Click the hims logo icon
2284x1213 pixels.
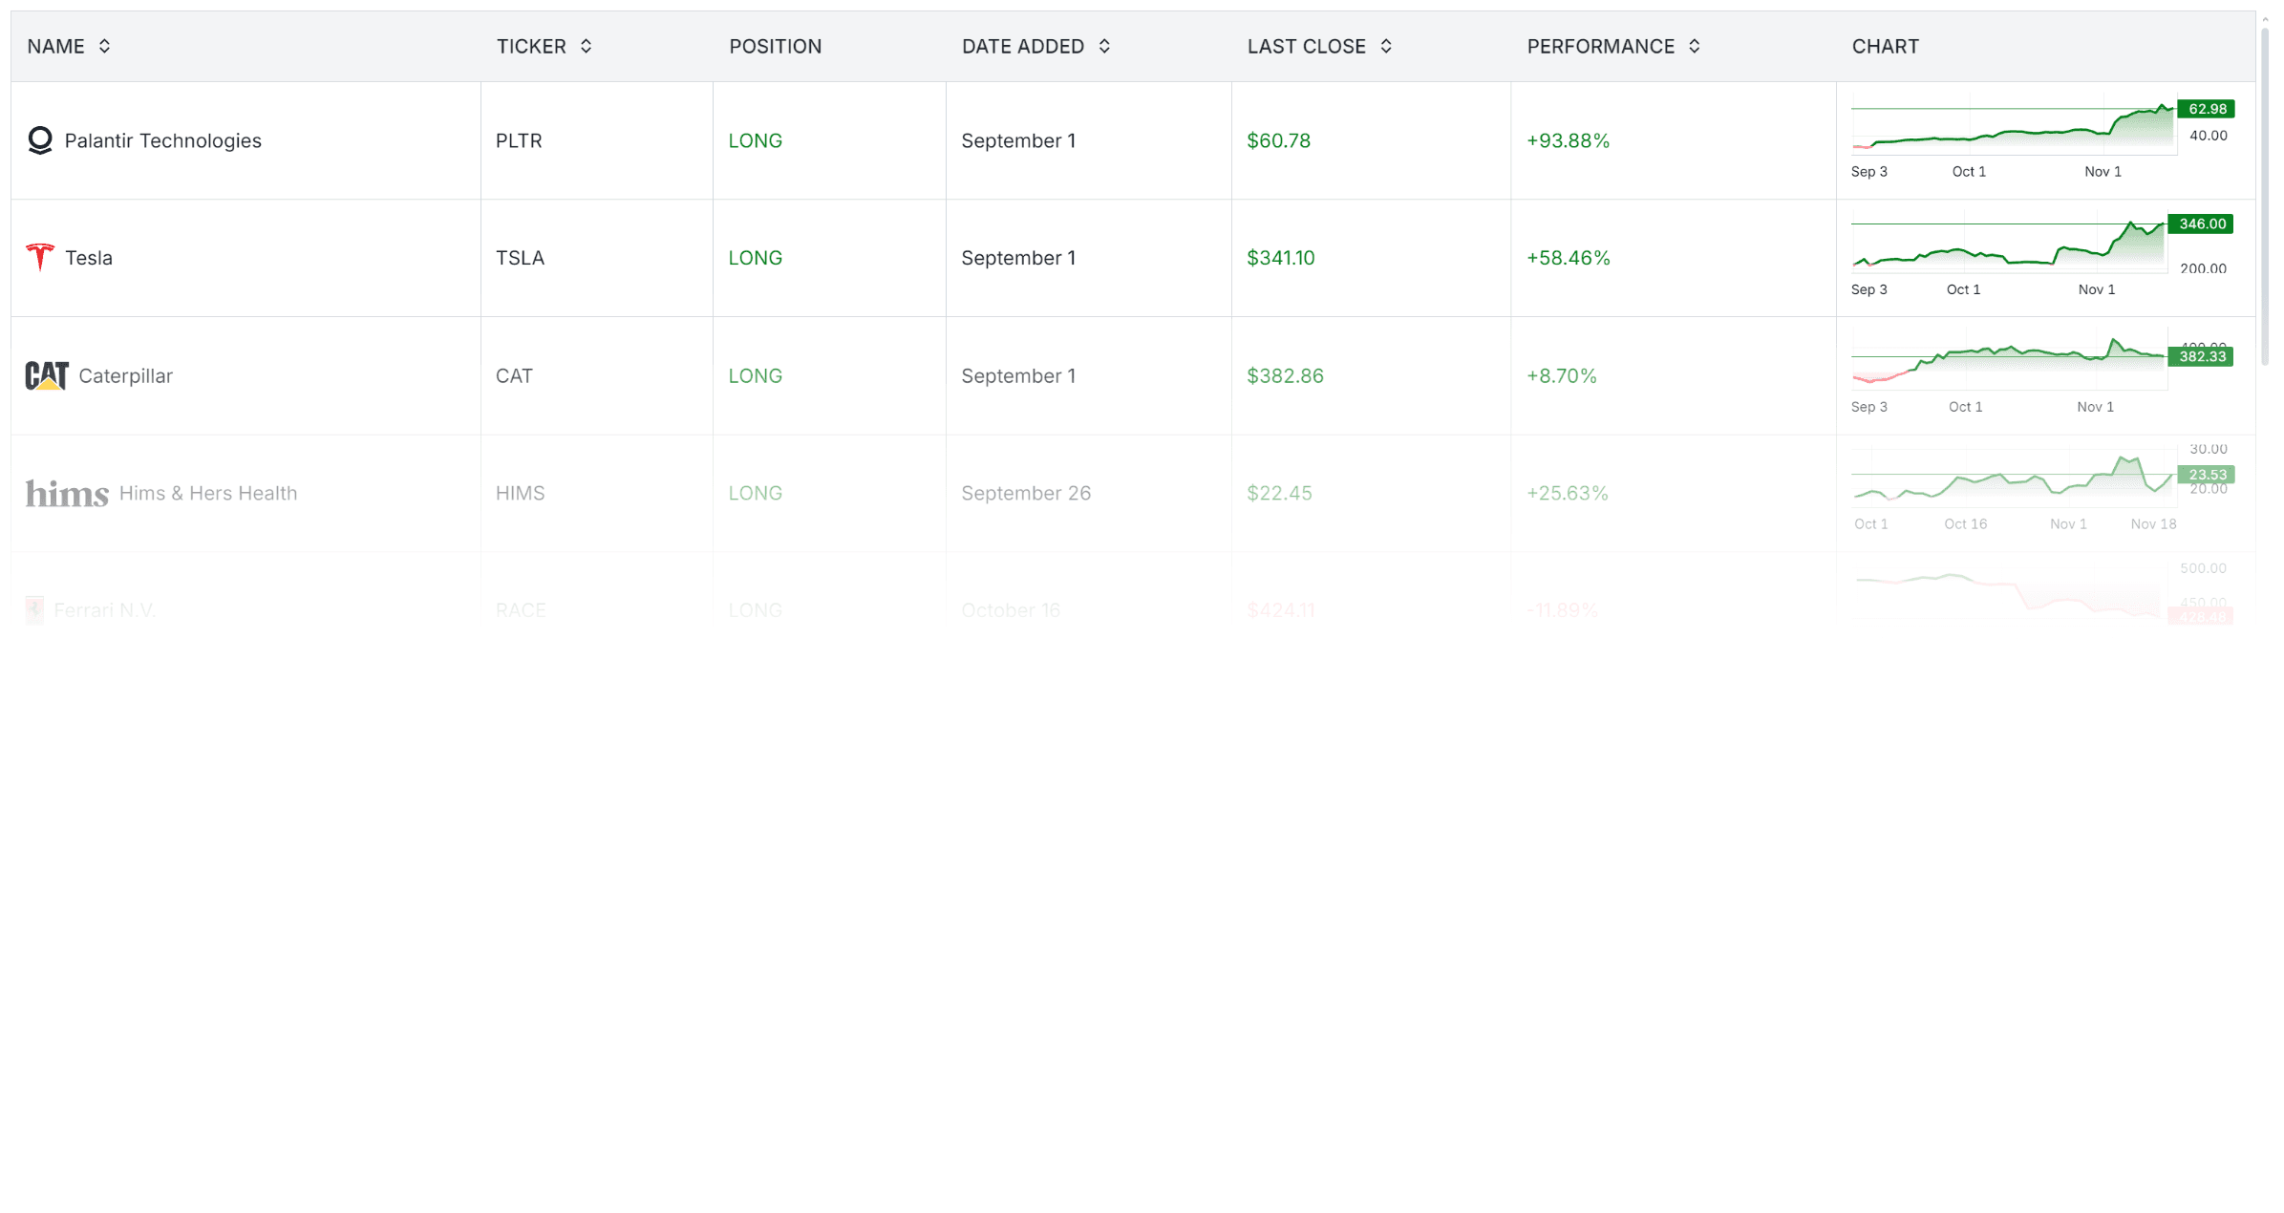[67, 493]
